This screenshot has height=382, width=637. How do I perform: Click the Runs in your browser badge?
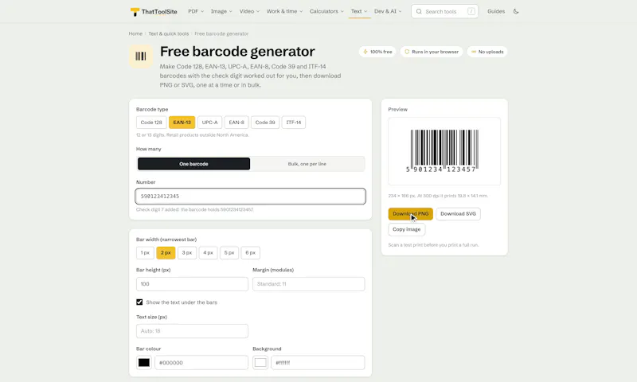pyautogui.click(x=432, y=52)
